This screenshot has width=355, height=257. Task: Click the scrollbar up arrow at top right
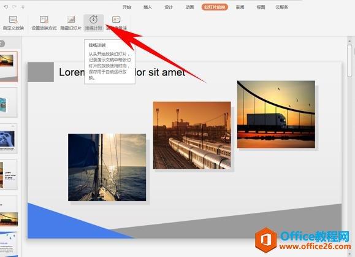pos(349,41)
